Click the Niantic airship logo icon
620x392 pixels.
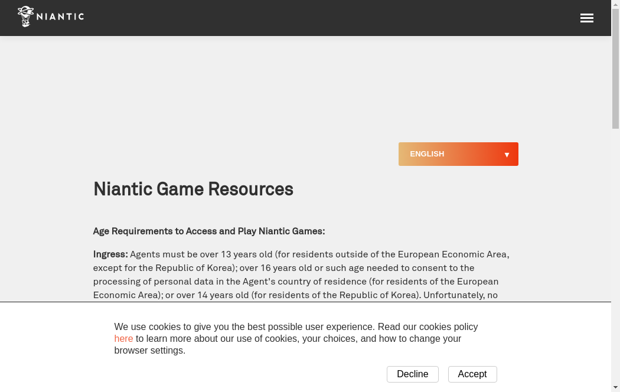[25, 17]
